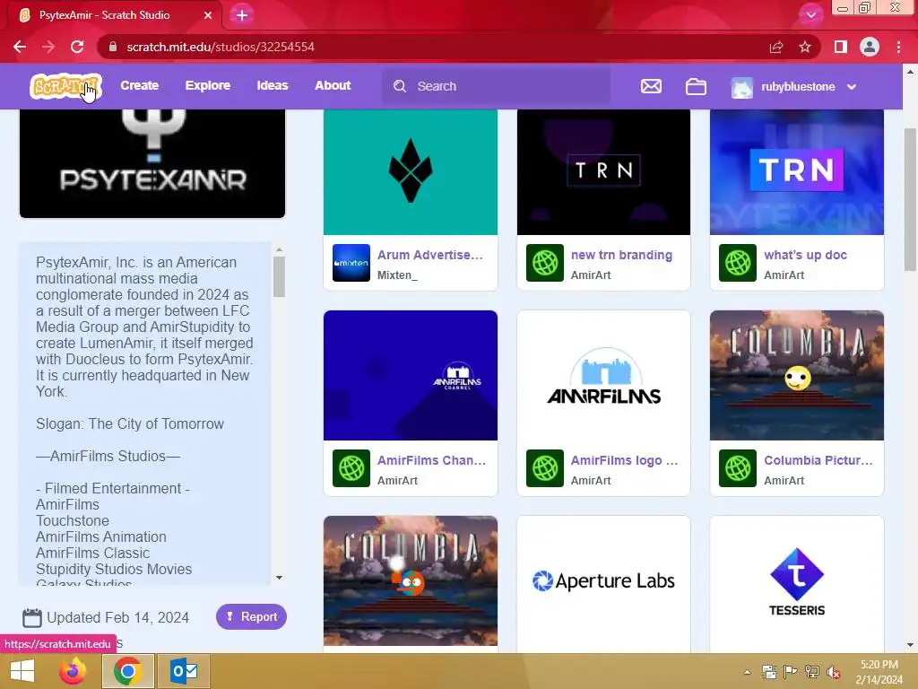Open the AmirFilms Chan... project thumbnail
Image resolution: width=918 pixels, height=689 pixels.
tap(411, 376)
